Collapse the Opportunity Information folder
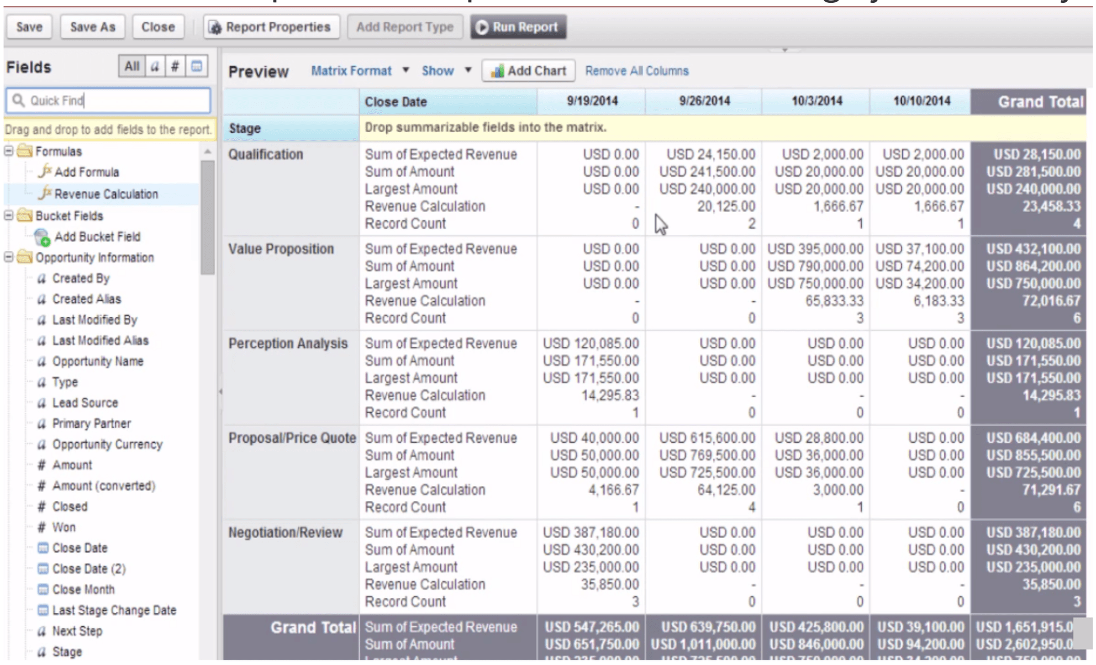The width and height of the screenshot is (1096, 665). [9, 257]
